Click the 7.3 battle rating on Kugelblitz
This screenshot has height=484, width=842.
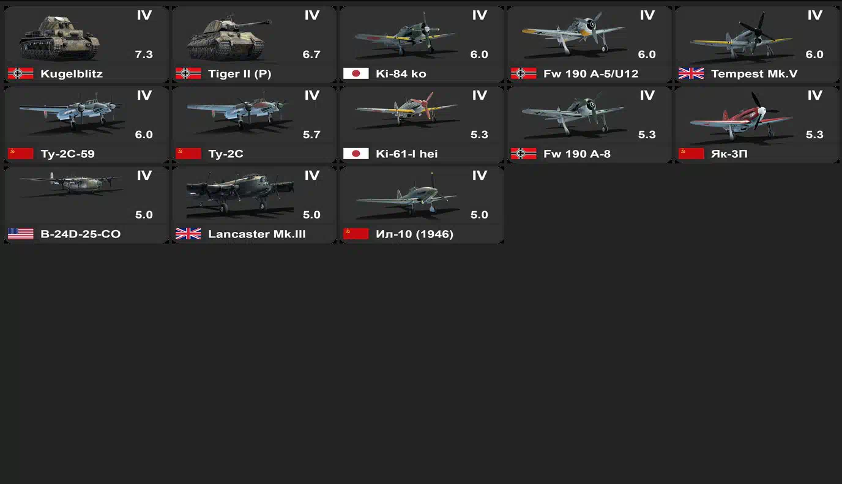(x=144, y=54)
